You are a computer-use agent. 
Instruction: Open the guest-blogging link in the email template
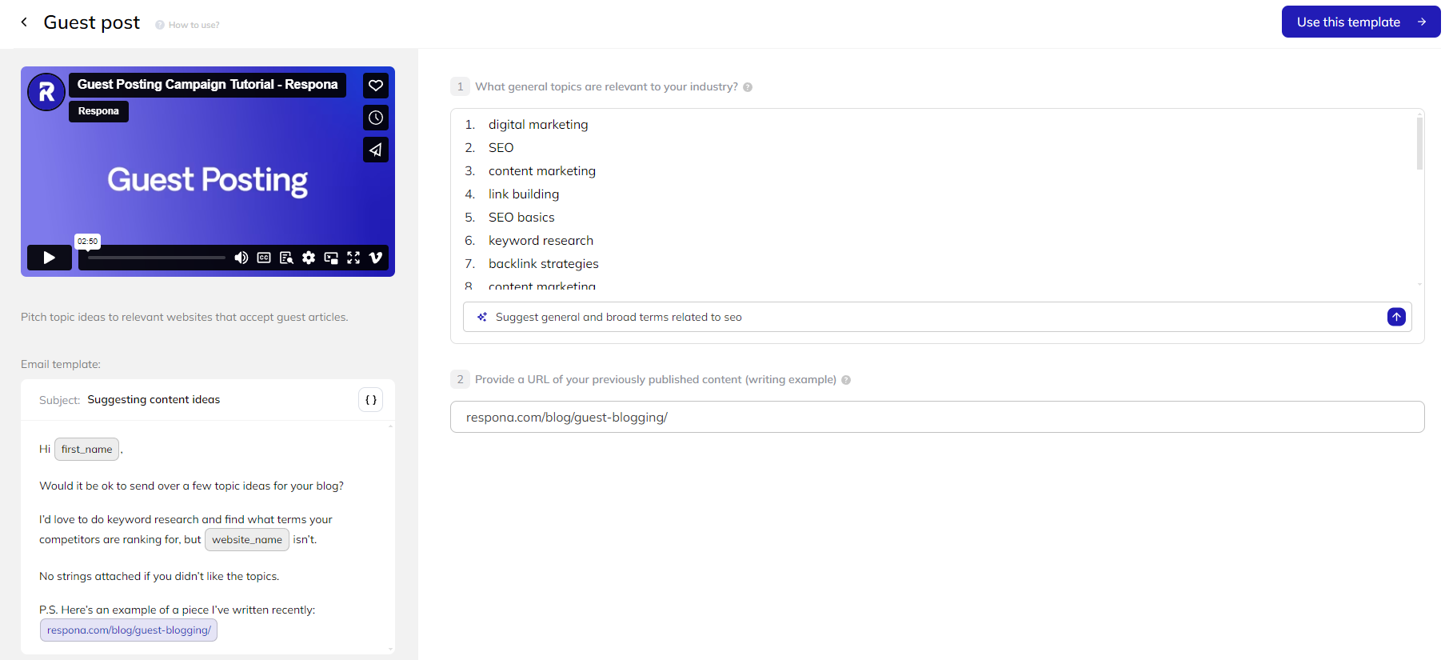click(x=128, y=630)
